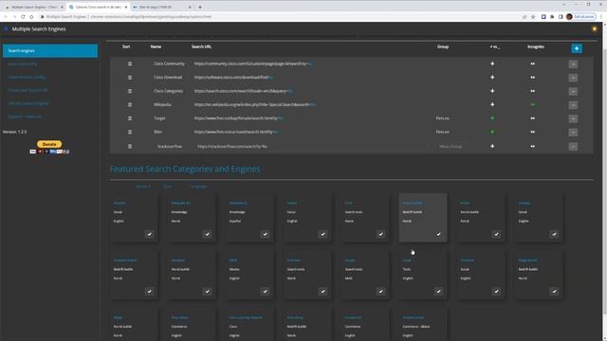Donate via the yellow PayPal button
Image resolution: width=607 pixels, height=341 pixels.
(49, 144)
